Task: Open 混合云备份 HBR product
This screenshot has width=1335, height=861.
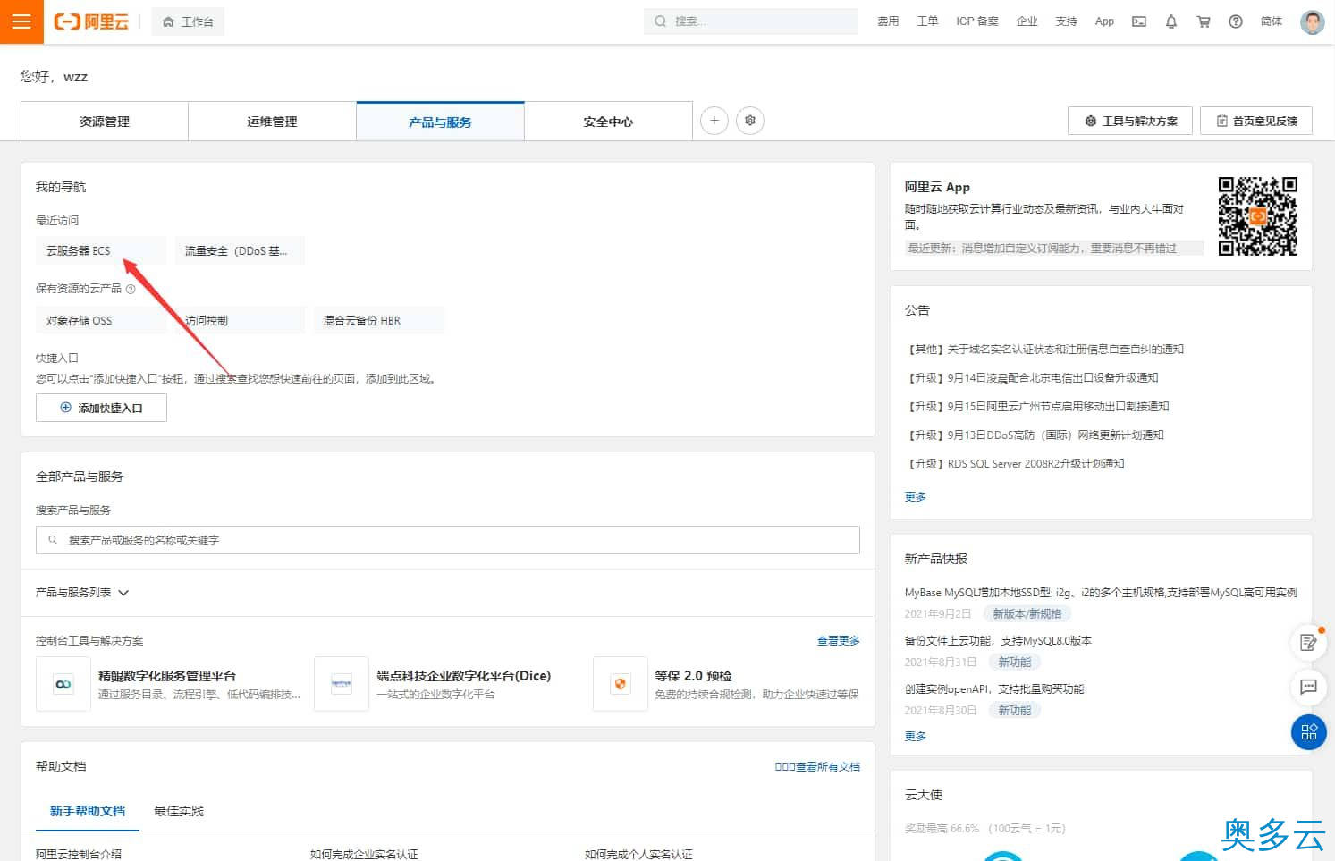Action: click(378, 320)
